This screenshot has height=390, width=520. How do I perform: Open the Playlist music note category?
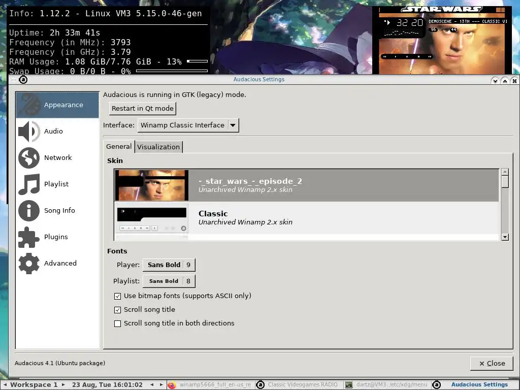57,184
